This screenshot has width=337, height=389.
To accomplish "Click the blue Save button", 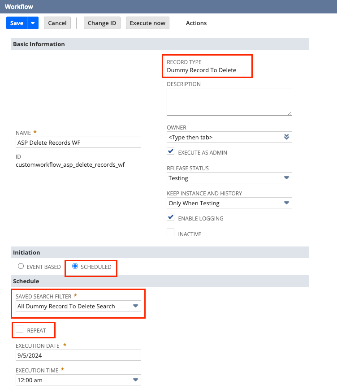I will tap(17, 23).
